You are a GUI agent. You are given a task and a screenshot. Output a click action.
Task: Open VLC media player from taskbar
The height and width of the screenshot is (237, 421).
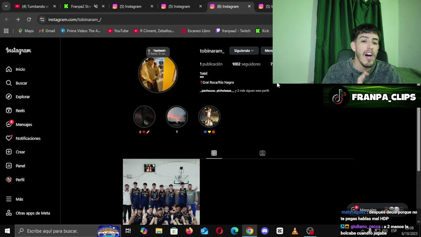click(295, 231)
